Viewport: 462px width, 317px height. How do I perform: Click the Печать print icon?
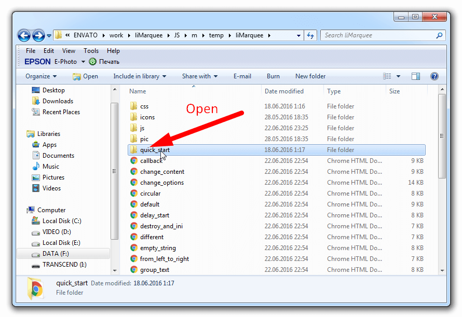[x=93, y=62]
